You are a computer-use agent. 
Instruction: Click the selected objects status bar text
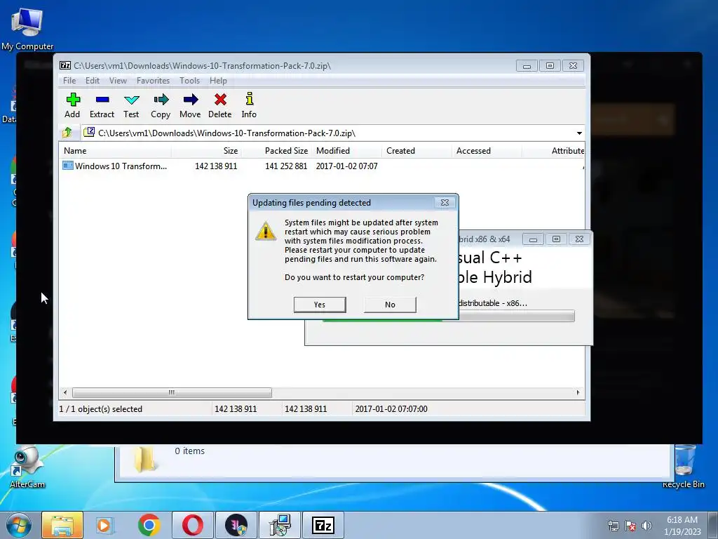coord(101,409)
